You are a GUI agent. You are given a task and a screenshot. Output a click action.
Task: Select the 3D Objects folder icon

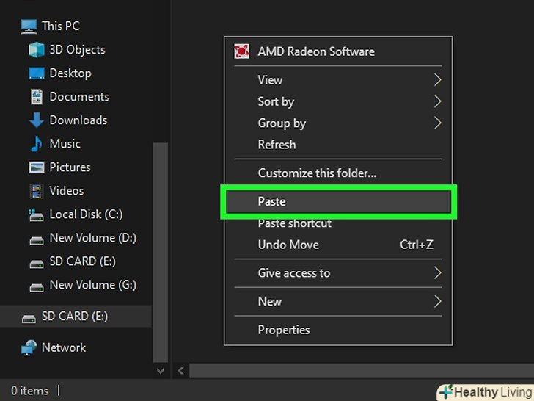pos(37,50)
